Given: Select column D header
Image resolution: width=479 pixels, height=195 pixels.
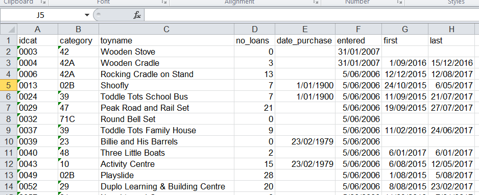Looking at the screenshot, I should [x=254, y=29].
